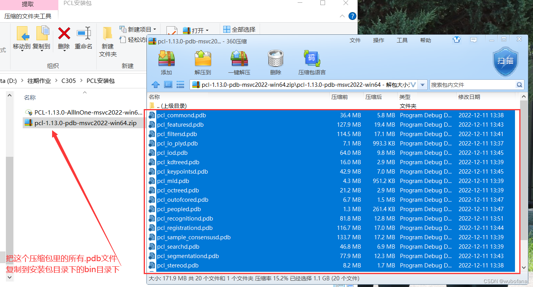Click the ..(上级目录) folder icon
Image resolution: width=533 pixels, height=287 pixels.
click(x=152, y=106)
